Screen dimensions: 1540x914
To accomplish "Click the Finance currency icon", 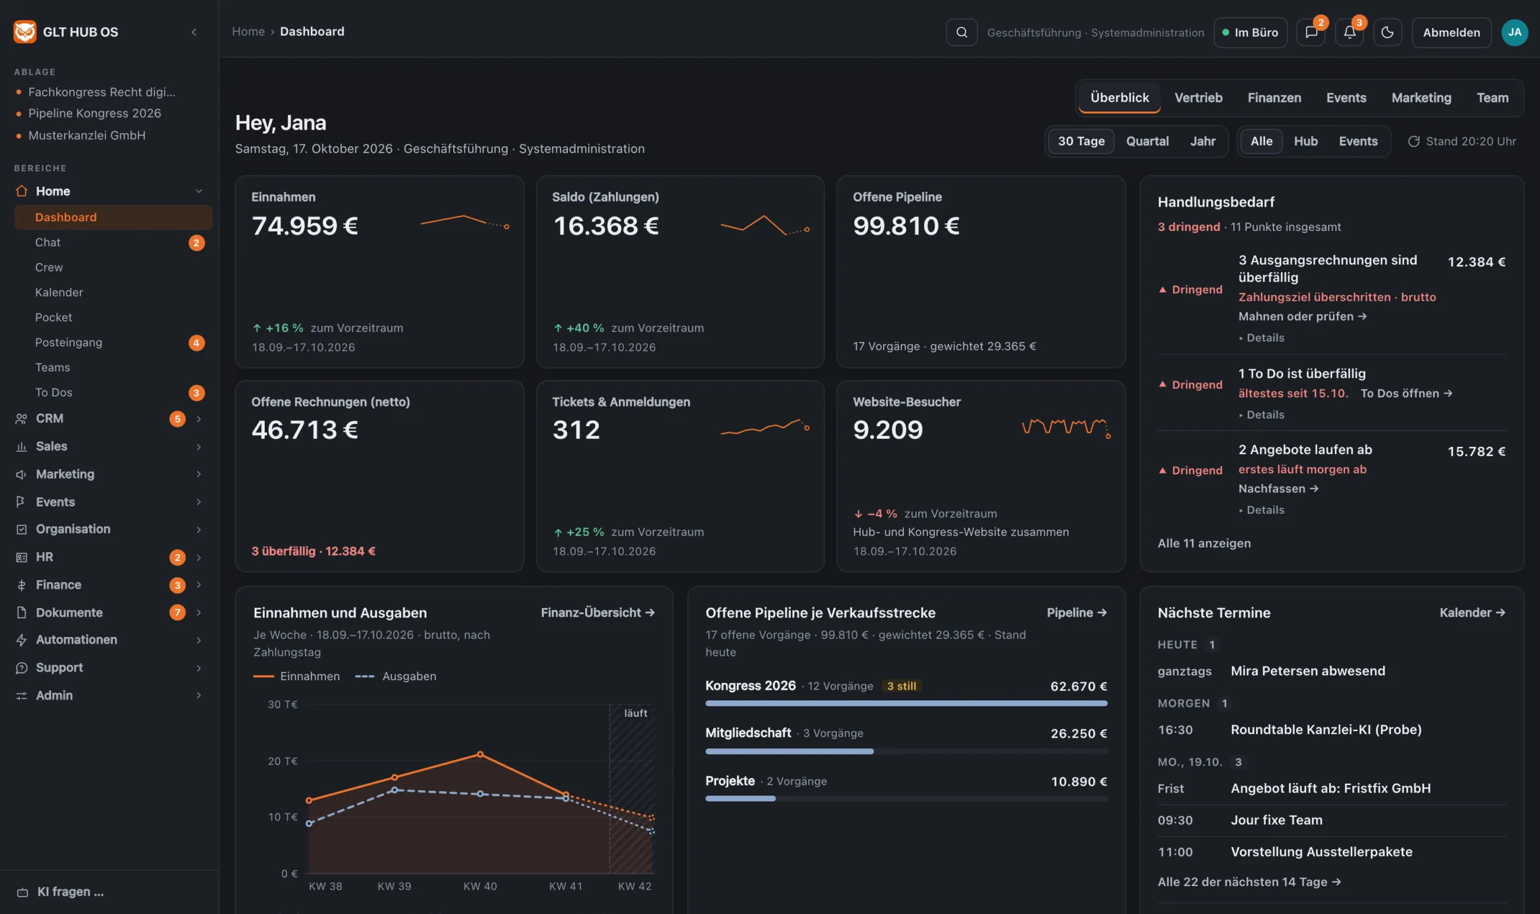I will 21,585.
